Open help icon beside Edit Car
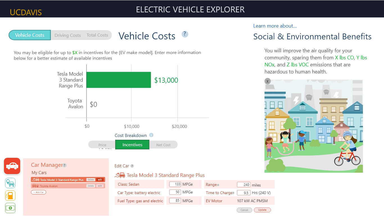Viewport: 384px width, 216px height. pyautogui.click(x=132, y=166)
